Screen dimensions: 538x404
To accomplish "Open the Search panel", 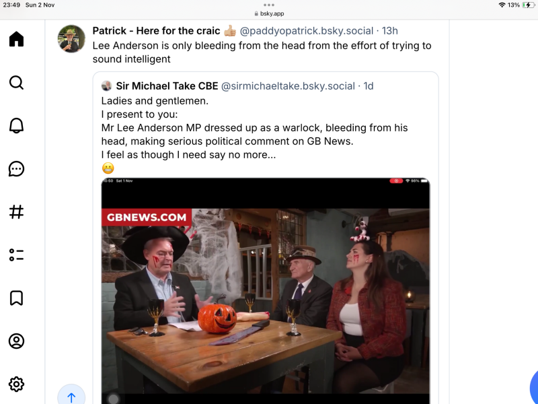I will coord(16,82).
